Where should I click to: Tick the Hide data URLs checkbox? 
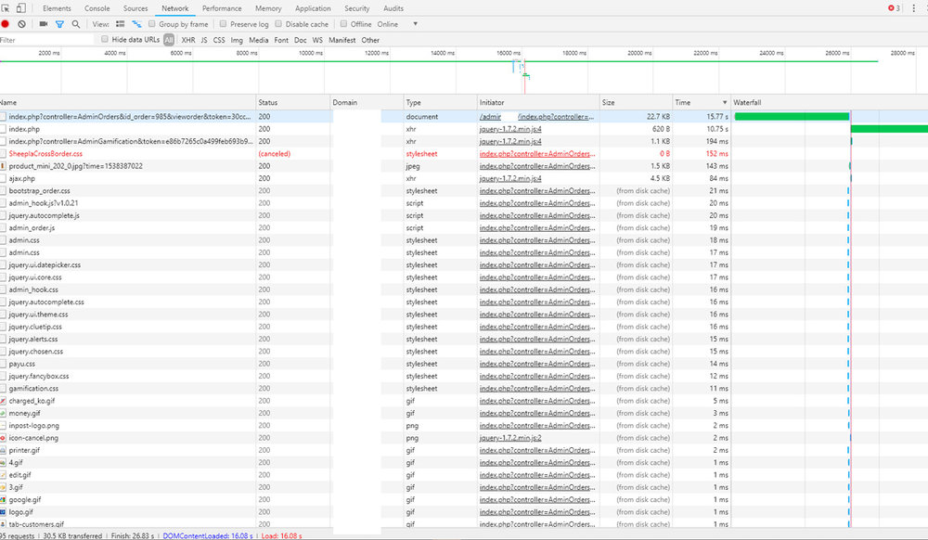pos(105,40)
